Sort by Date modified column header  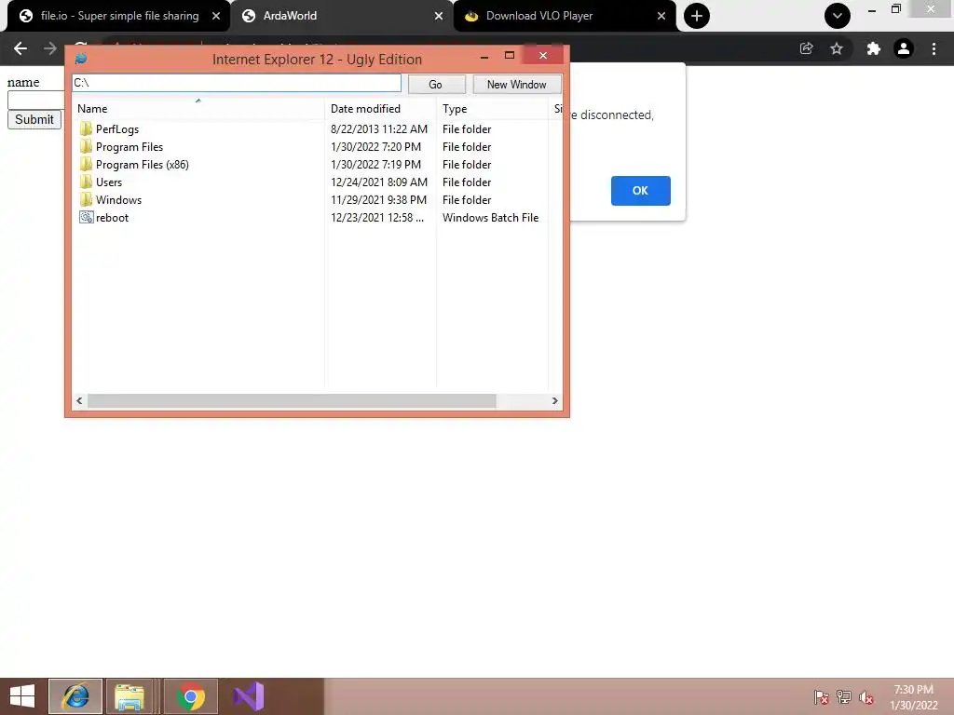click(x=380, y=109)
